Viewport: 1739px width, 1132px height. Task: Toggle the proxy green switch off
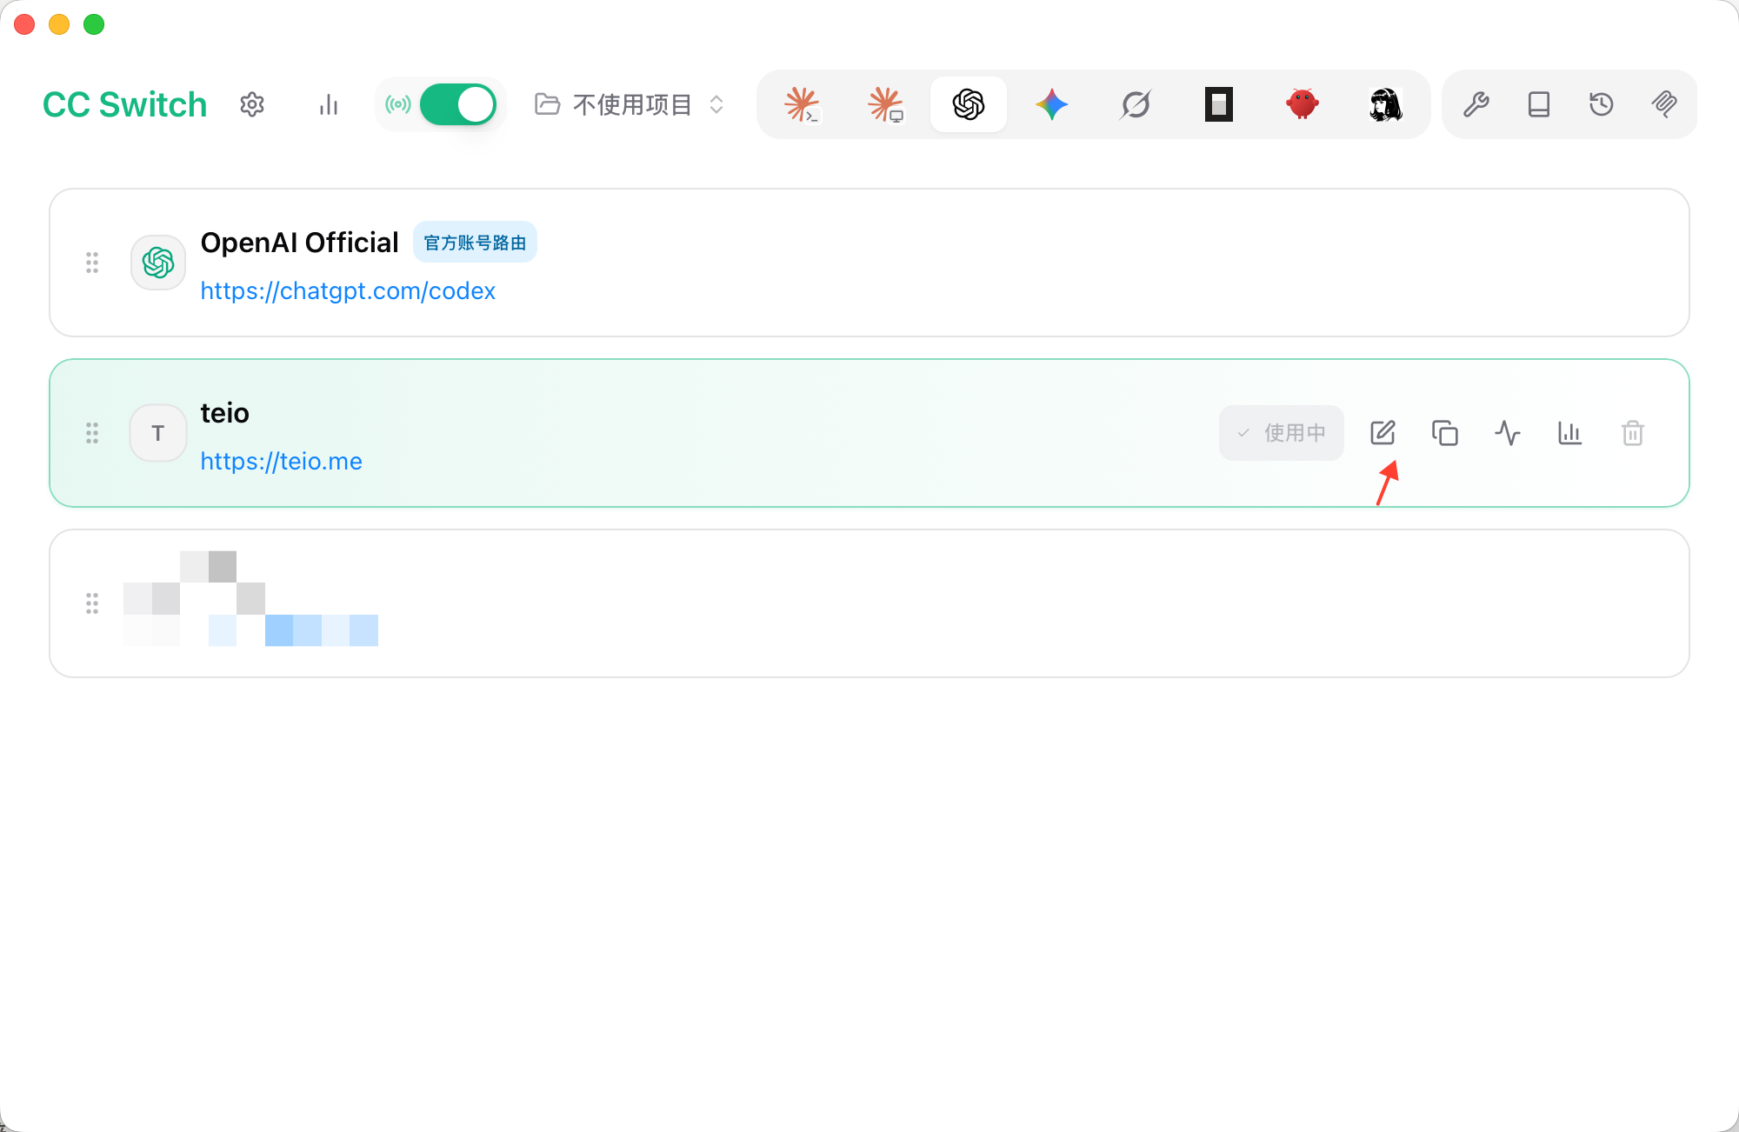tap(458, 104)
